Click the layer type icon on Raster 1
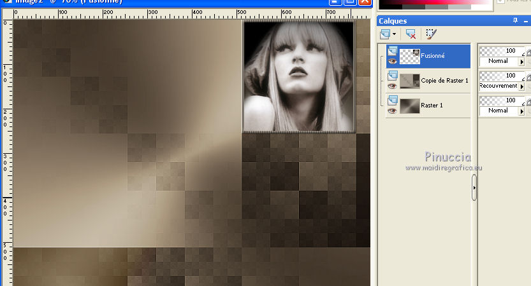 click(x=393, y=100)
